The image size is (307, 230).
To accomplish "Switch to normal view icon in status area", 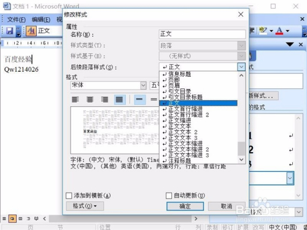I will (4, 218).
